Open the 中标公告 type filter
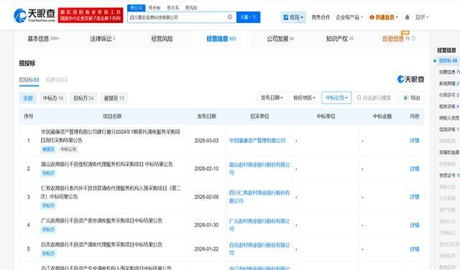 point(336,98)
